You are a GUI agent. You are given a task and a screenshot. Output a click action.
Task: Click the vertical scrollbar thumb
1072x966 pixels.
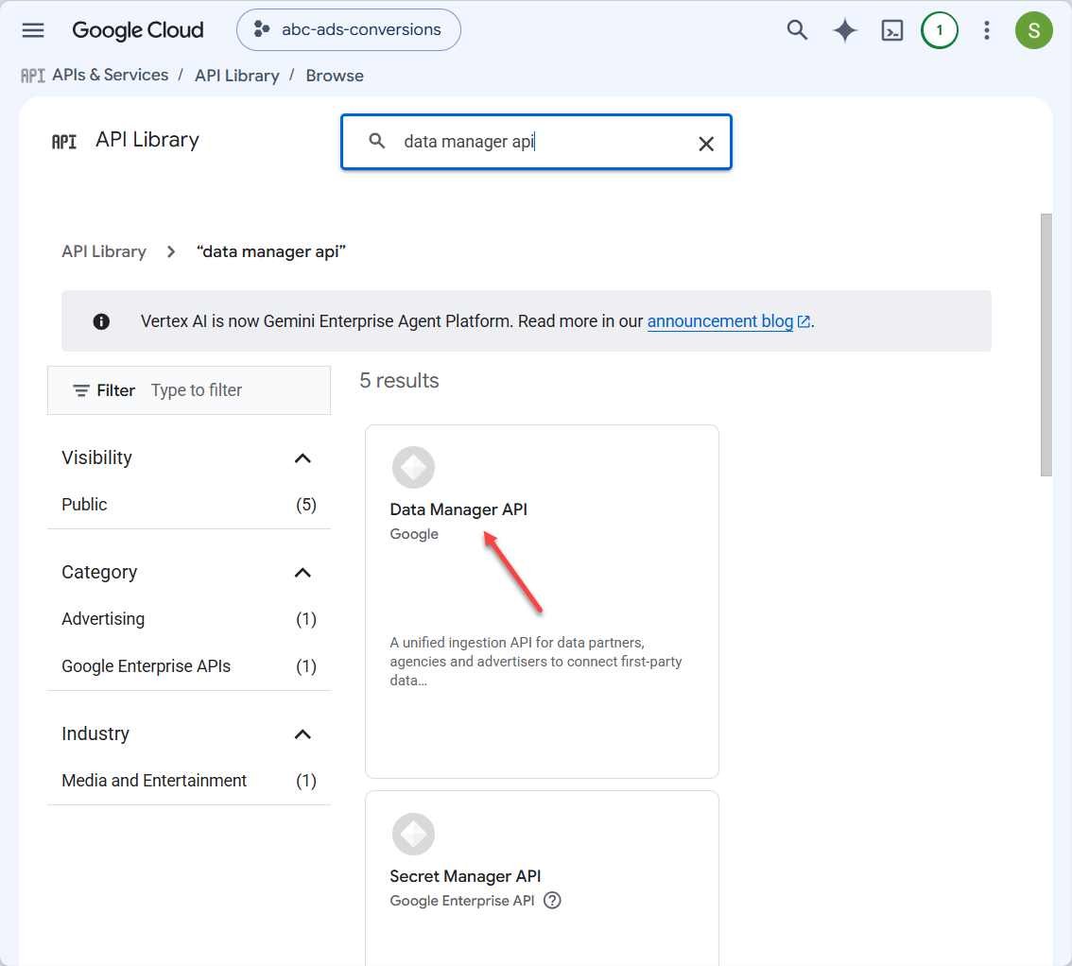pos(1046,345)
